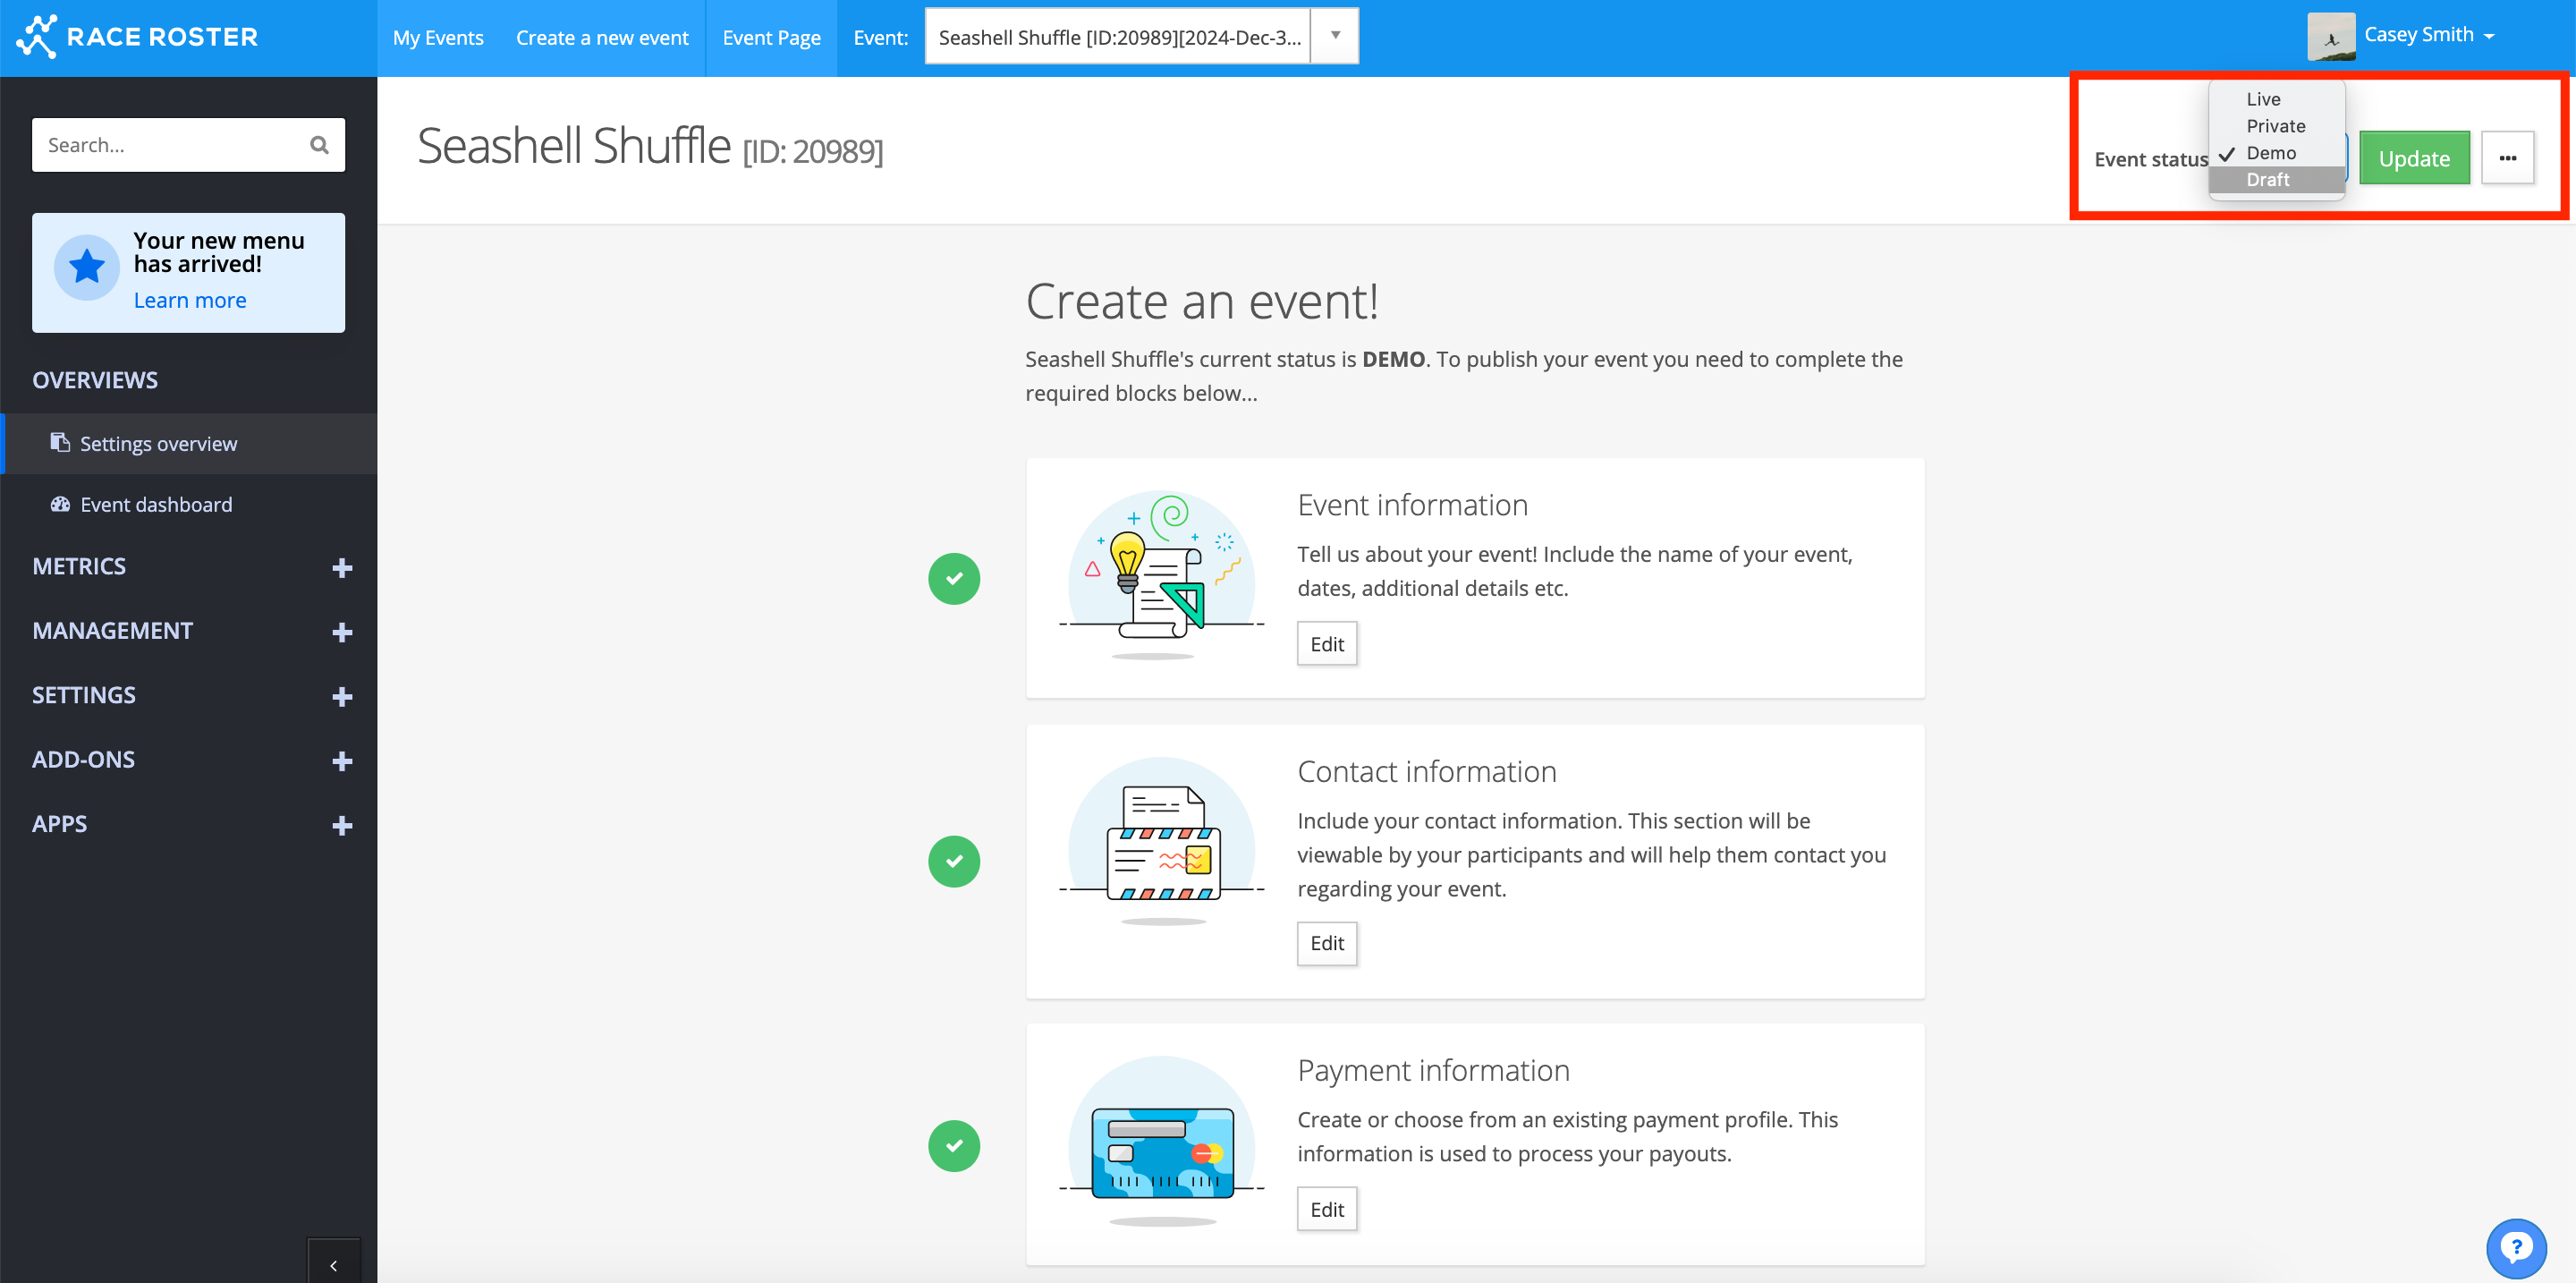Expand the MANAGEMENT section

click(342, 632)
